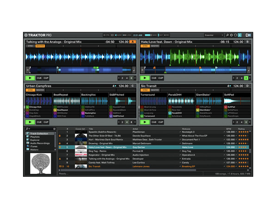Trigger the BeatRepeat sample cell icon
This screenshot has width=267, height=203.
click(55, 110)
